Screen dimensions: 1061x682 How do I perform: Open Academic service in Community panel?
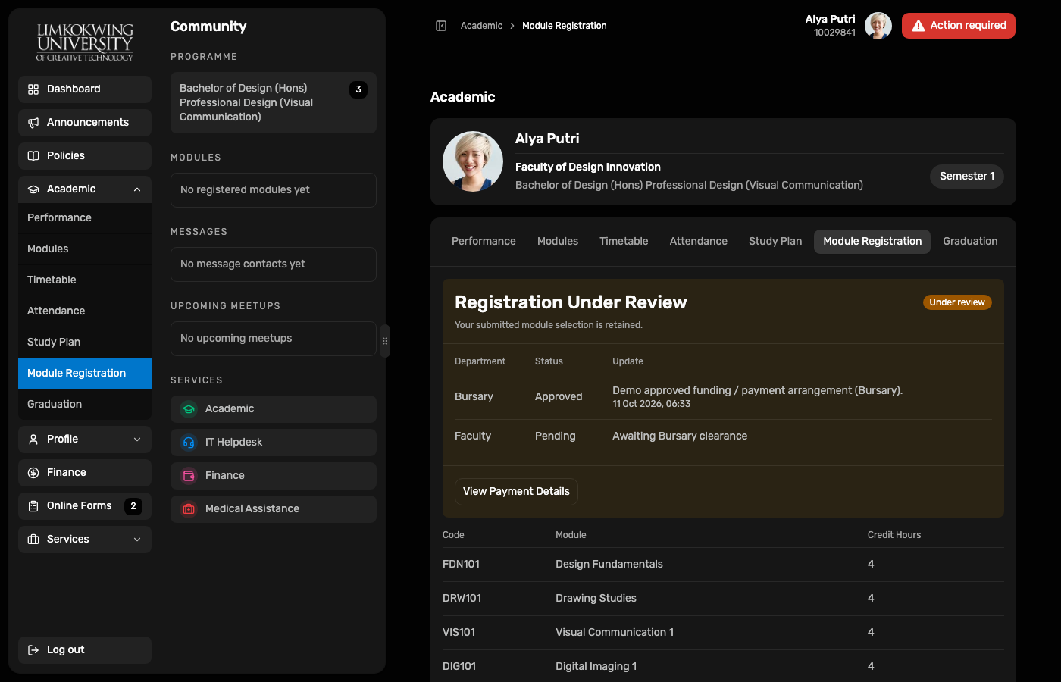click(274, 409)
